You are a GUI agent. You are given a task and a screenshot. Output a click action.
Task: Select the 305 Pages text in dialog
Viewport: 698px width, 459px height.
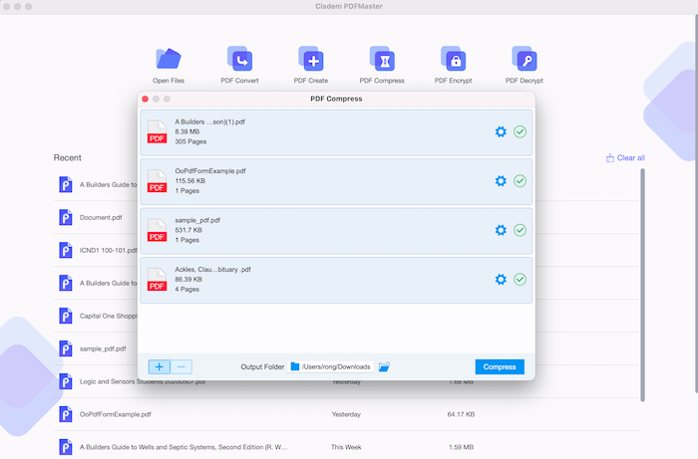pos(190,141)
